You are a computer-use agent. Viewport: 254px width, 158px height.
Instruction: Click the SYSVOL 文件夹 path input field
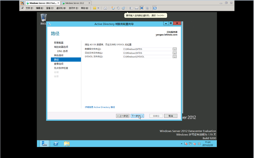(148, 57)
